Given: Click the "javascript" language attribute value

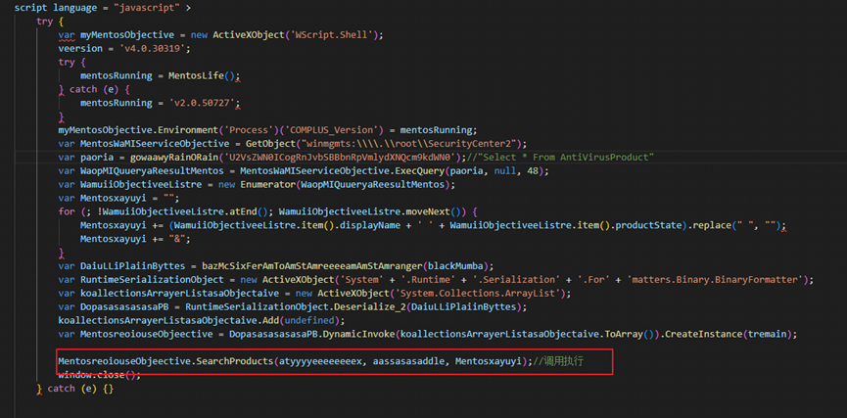Looking at the screenshot, I should pos(145,8).
